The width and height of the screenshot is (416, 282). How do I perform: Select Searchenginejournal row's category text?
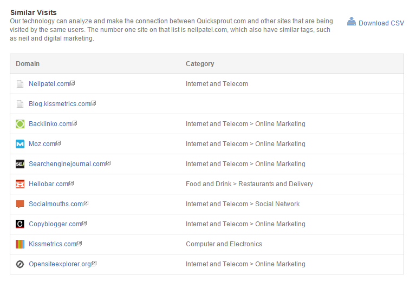(x=245, y=164)
